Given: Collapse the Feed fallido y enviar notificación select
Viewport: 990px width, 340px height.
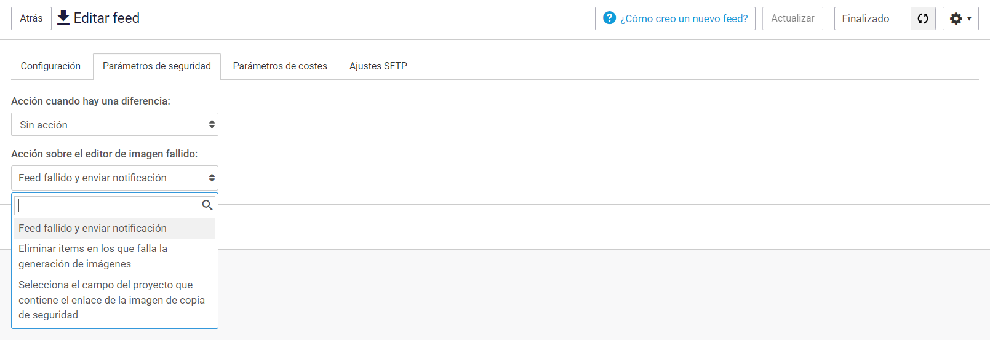Looking at the screenshot, I should pyautogui.click(x=114, y=178).
